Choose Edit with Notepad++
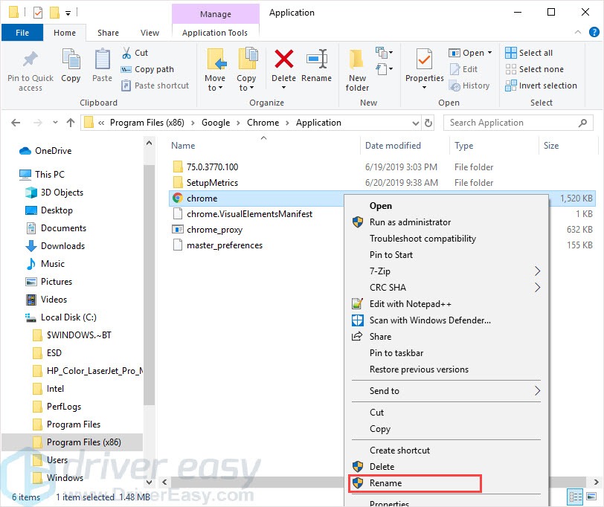Screen dimensions: 604x507 (446, 304)
